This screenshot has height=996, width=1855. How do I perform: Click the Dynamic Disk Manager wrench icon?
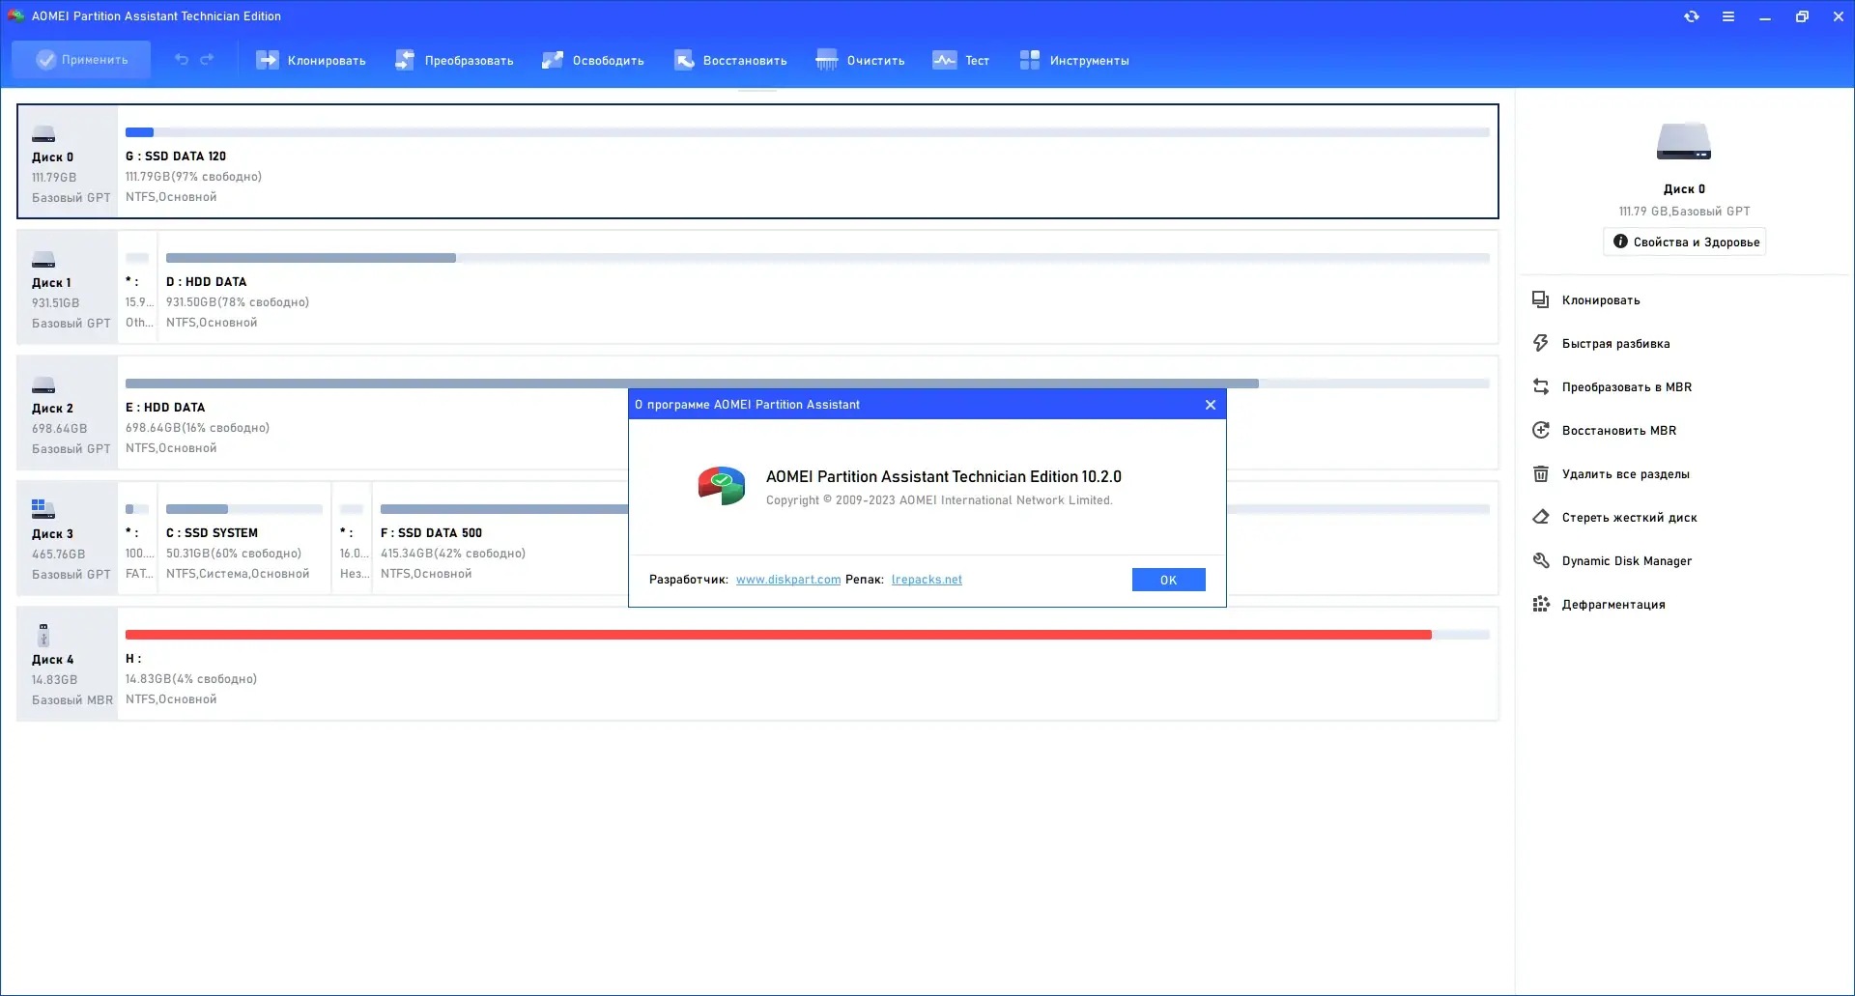point(1541,561)
